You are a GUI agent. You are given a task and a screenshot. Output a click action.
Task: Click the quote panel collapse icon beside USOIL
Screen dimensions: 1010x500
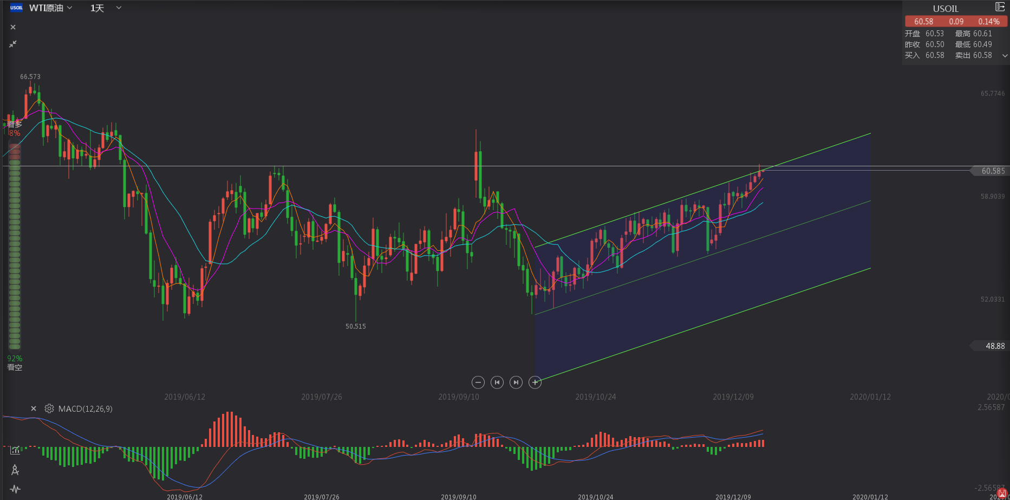[1000, 7]
